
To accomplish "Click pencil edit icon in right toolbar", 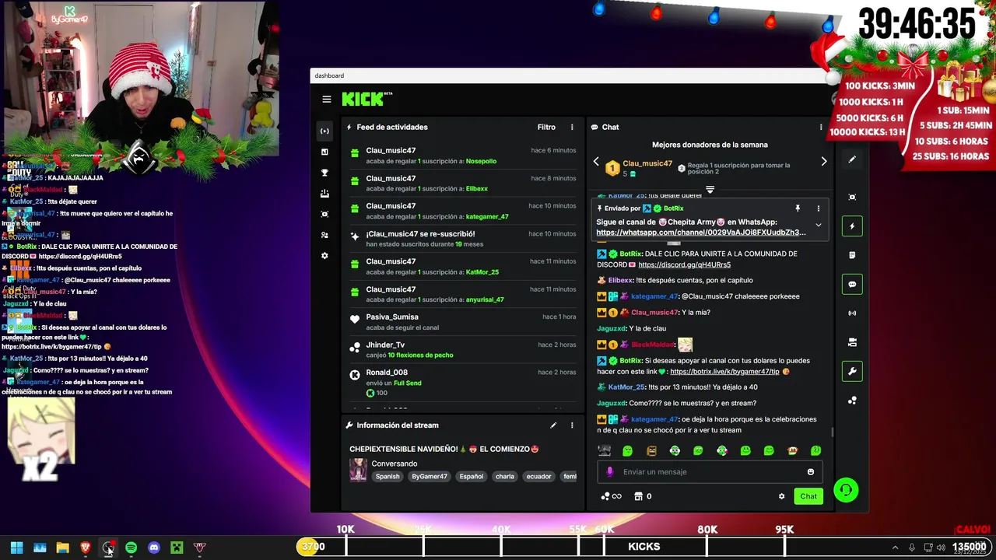I will tap(852, 159).
